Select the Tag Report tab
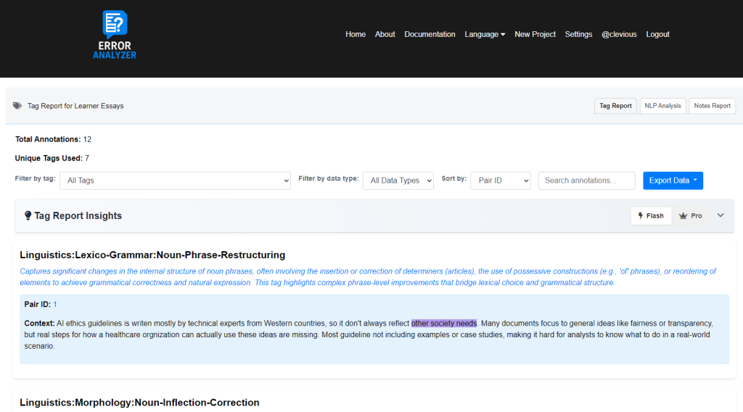 pyautogui.click(x=615, y=106)
